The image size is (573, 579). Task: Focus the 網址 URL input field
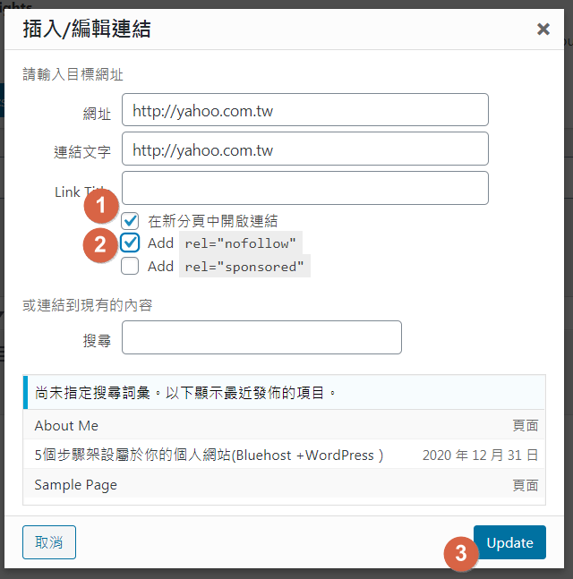(x=304, y=110)
